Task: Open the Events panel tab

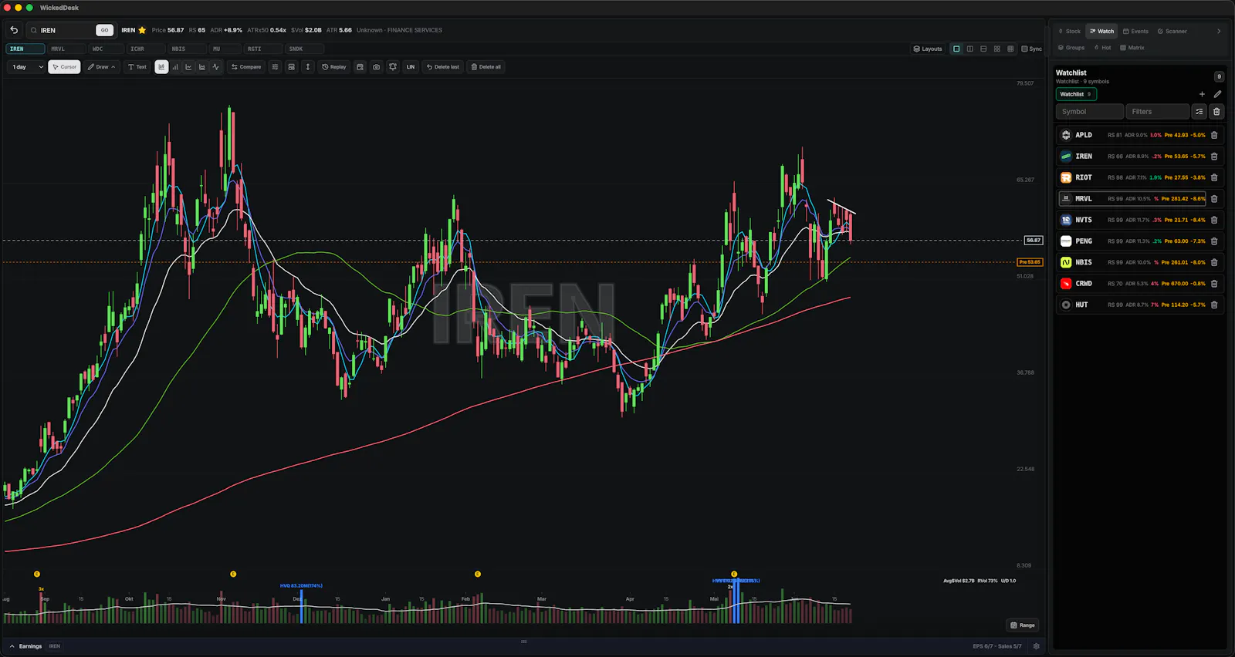Action: [x=1135, y=32]
